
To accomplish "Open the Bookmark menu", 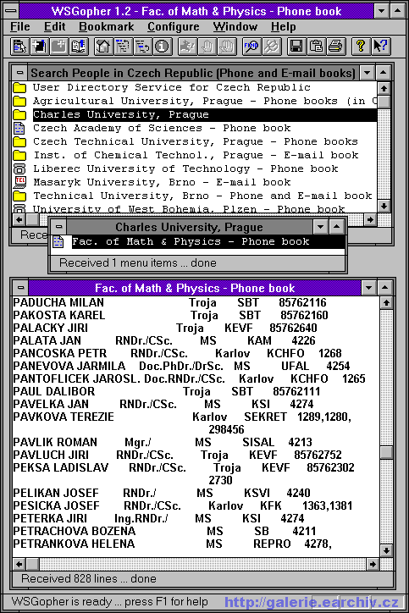I will [x=107, y=26].
